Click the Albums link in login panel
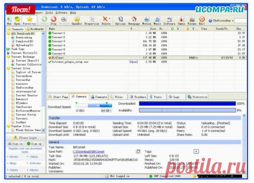 pos(34,170)
